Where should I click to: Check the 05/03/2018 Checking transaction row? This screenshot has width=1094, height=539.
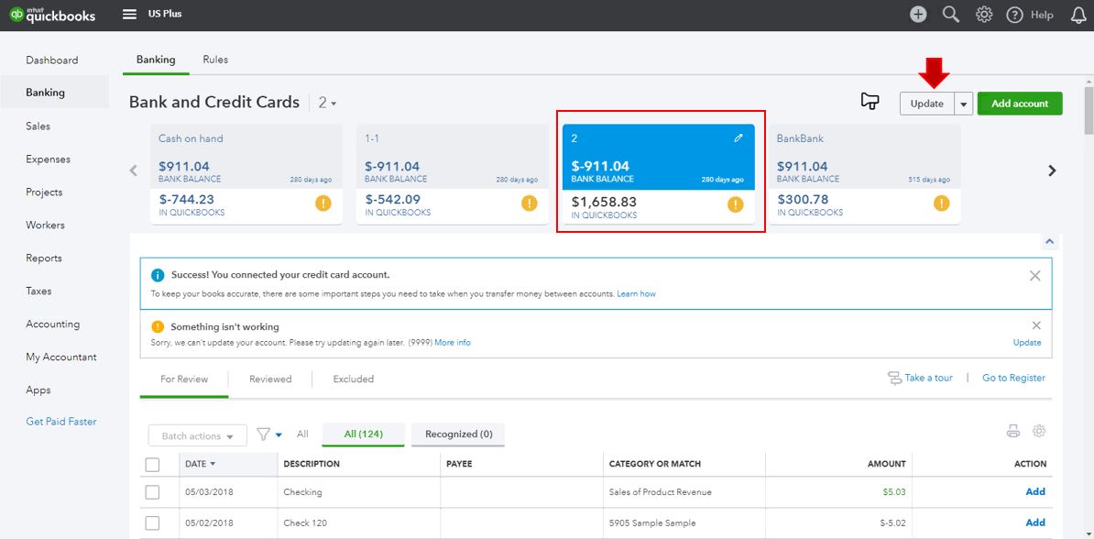pyautogui.click(x=153, y=491)
